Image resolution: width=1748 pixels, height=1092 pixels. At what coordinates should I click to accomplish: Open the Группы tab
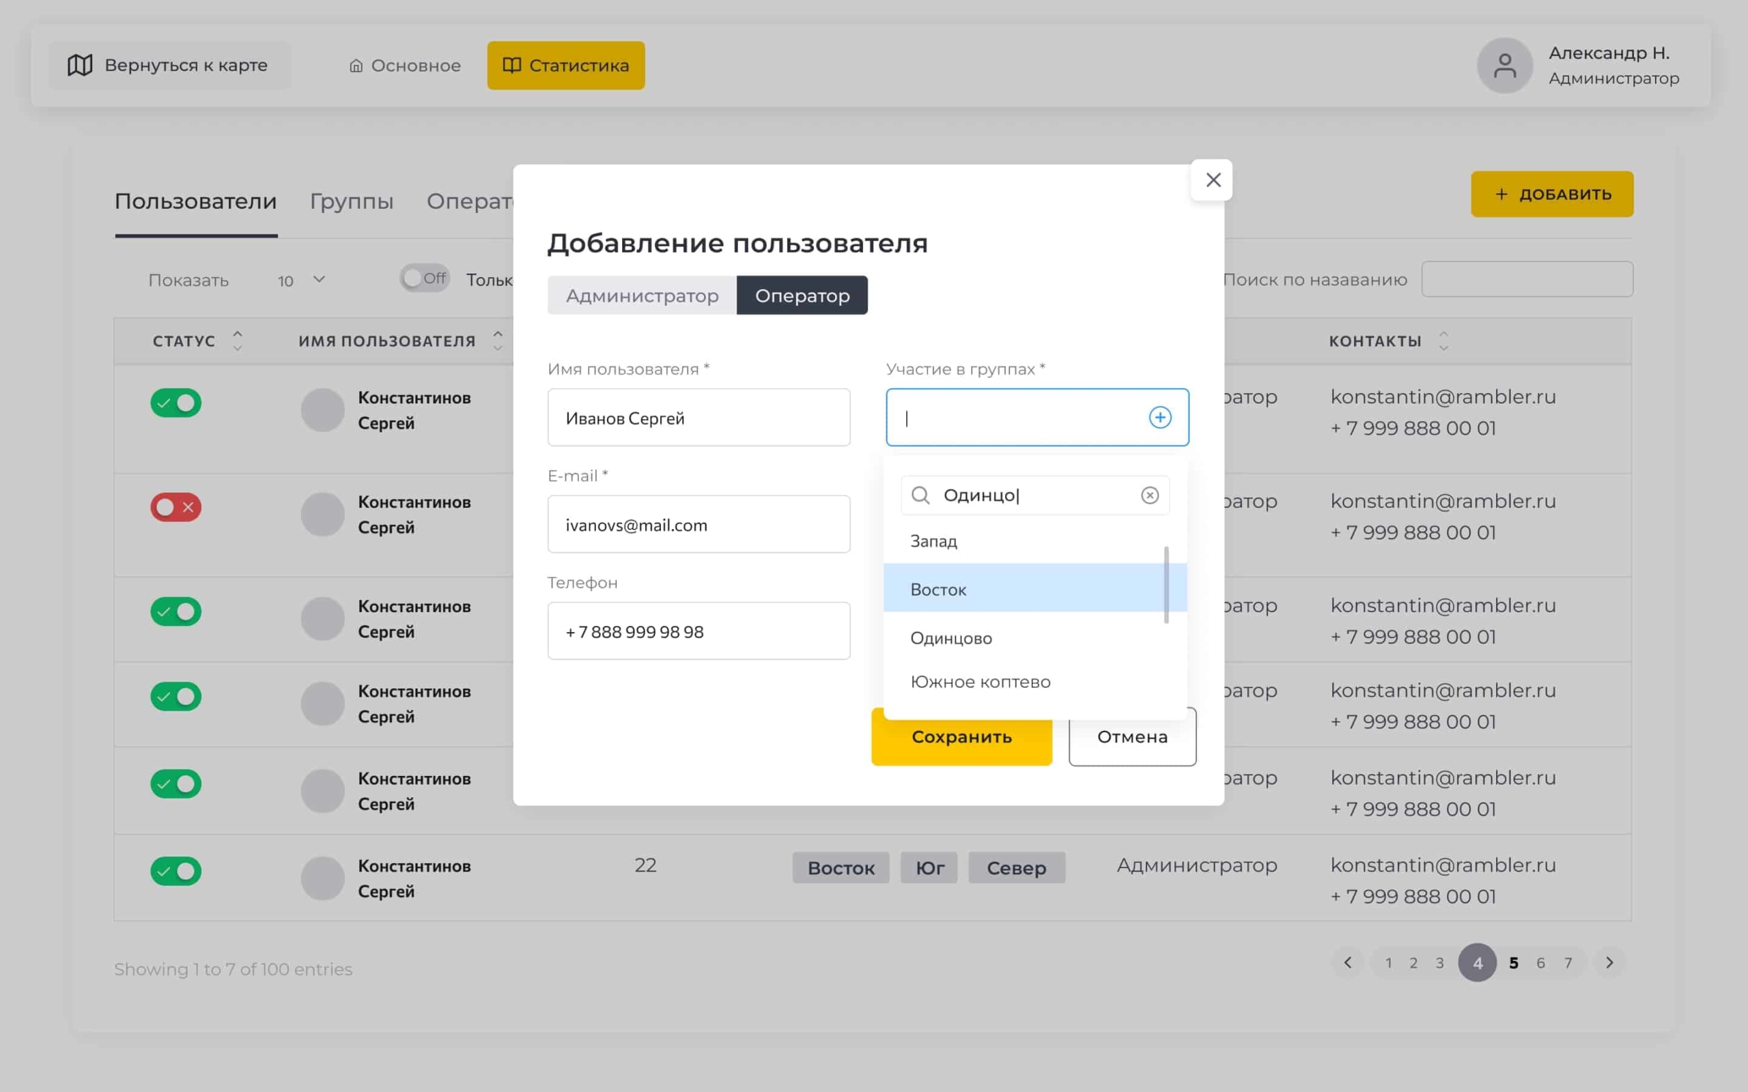352,201
